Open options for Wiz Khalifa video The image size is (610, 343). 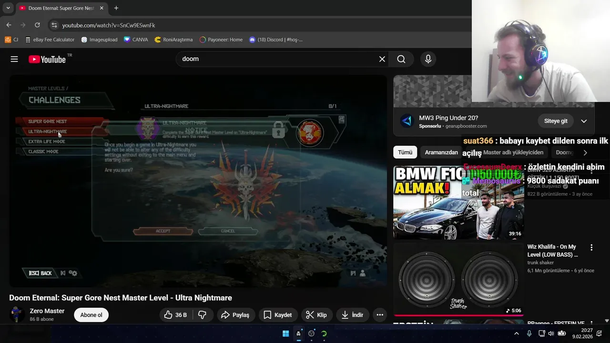pos(591,248)
